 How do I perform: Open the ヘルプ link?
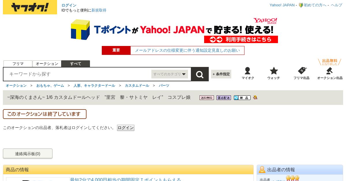336,5
